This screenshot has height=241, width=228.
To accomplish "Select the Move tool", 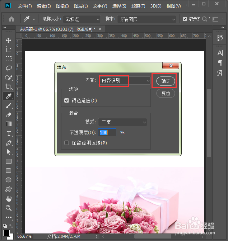I will coord(9,41).
